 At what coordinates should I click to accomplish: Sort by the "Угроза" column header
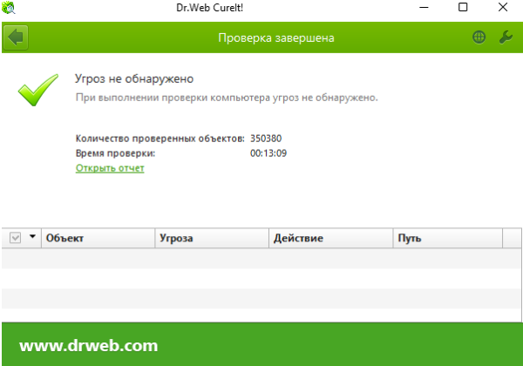pyautogui.click(x=212, y=238)
